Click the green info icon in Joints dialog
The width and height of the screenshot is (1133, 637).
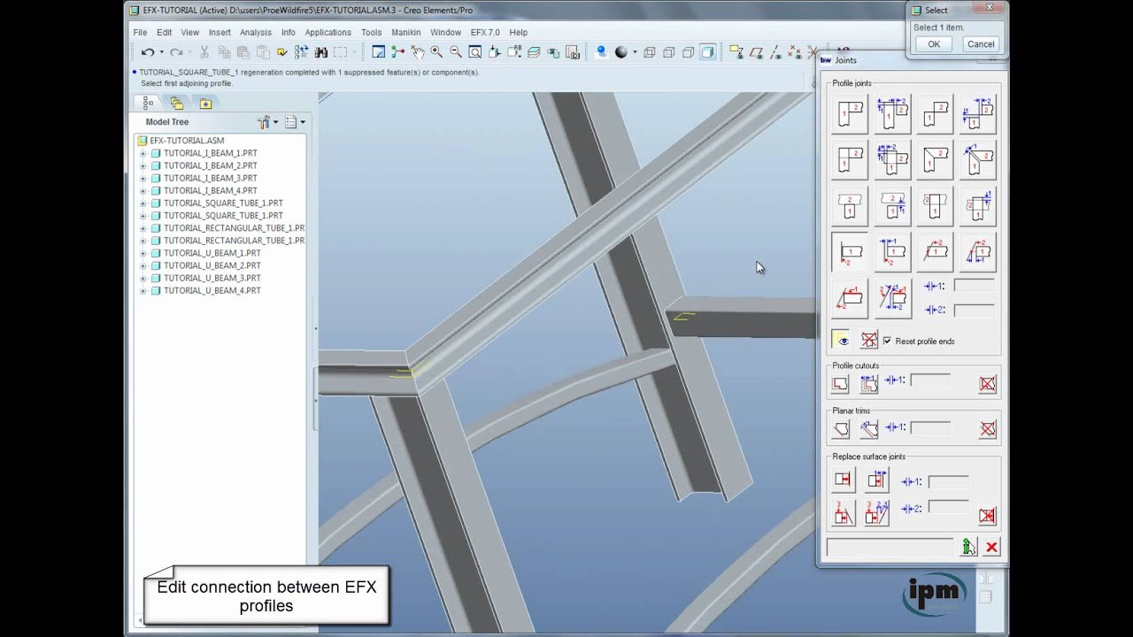coord(969,548)
